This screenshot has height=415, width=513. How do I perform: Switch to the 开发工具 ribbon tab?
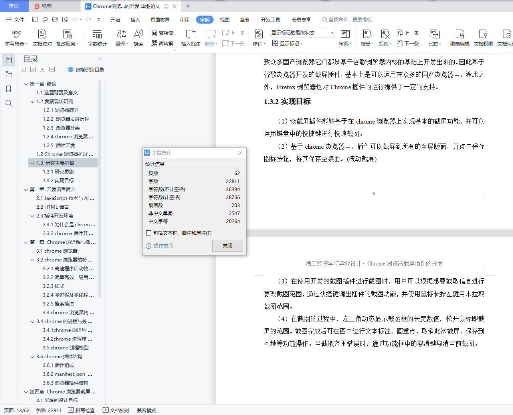pyautogui.click(x=271, y=20)
